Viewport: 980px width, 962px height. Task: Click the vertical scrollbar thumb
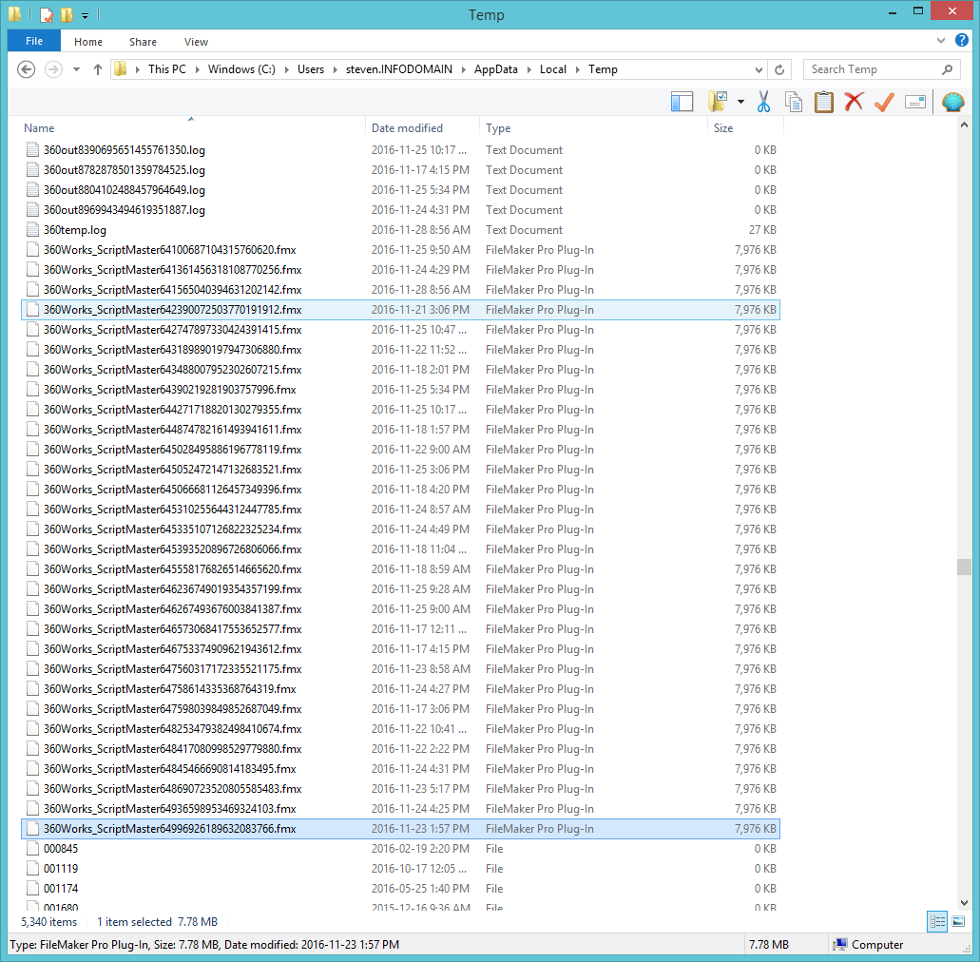[964, 567]
